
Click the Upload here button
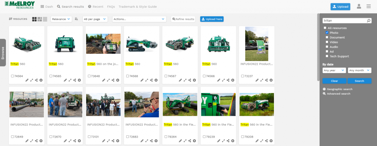(212, 19)
